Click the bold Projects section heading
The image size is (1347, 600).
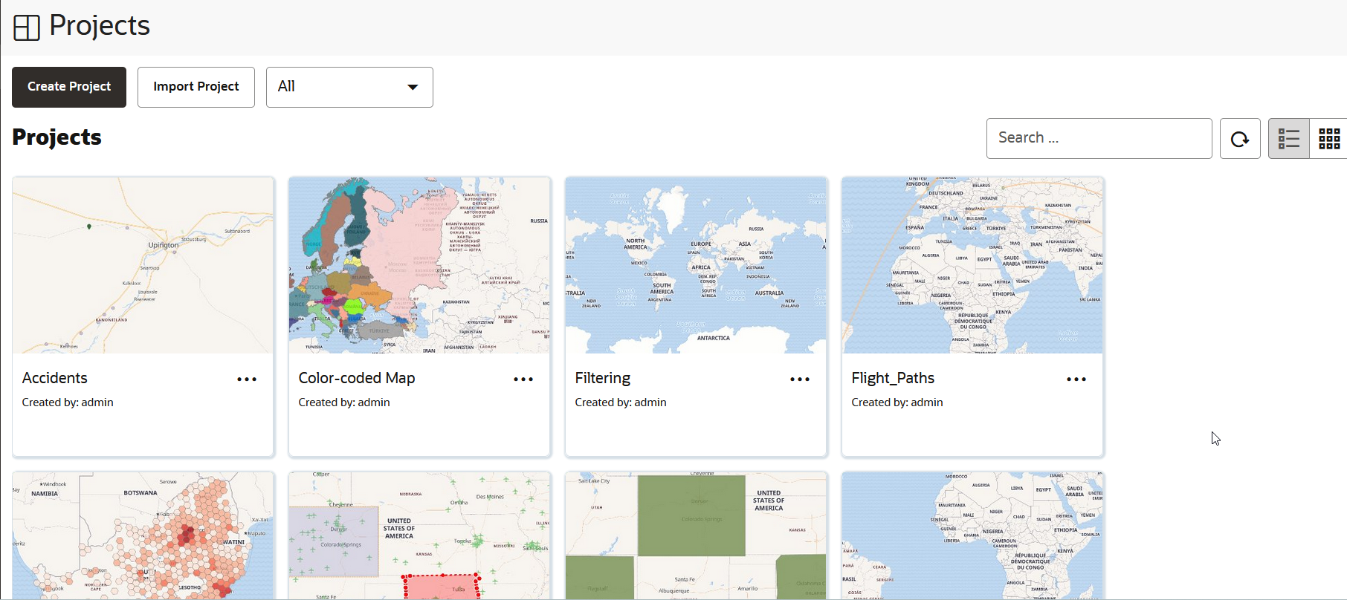(x=56, y=137)
